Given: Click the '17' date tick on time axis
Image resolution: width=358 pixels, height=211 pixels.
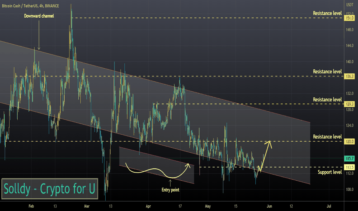Looking at the screenshot, I should coord(180,206).
